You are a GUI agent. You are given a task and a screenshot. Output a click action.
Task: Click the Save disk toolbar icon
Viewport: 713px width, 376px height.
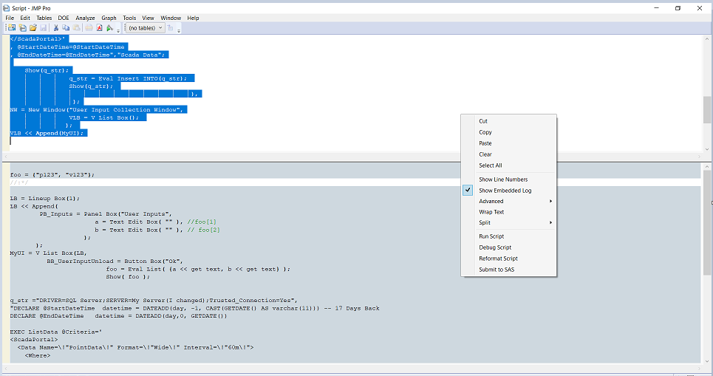tap(44, 28)
